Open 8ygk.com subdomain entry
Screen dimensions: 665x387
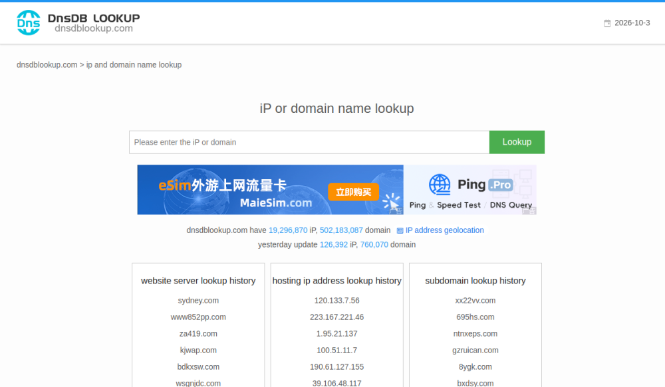pos(475,366)
